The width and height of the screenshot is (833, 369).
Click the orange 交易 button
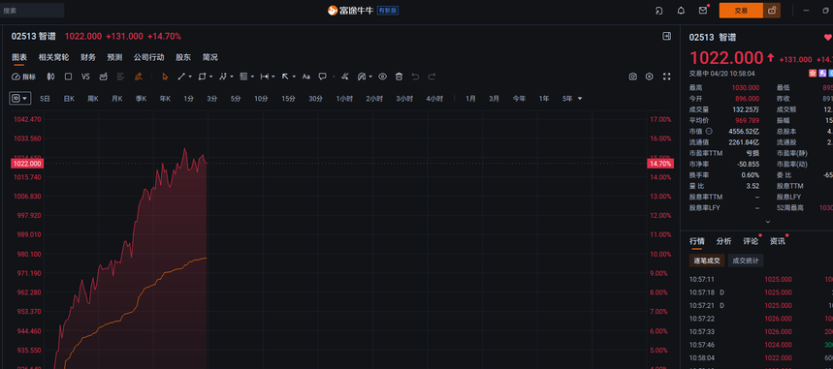pos(741,10)
